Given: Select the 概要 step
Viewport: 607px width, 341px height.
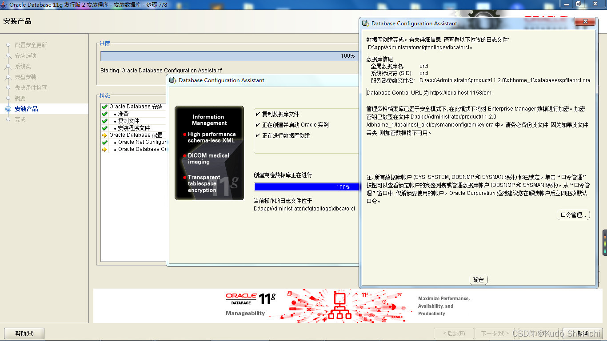Looking at the screenshot, I should pyautogui.click(x=20, y=98).
